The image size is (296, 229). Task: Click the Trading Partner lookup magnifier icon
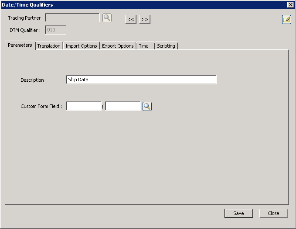[x=107, y=18]
